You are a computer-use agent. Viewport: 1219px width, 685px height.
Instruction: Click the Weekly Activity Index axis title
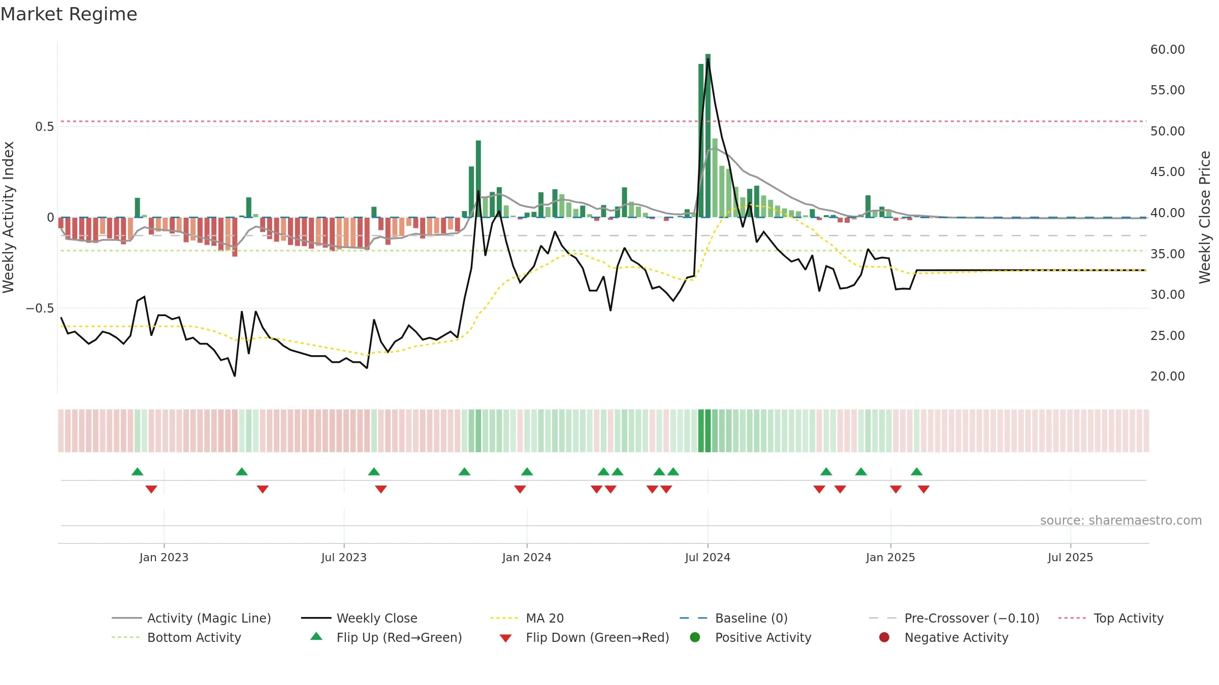click(x=9, y=217)
